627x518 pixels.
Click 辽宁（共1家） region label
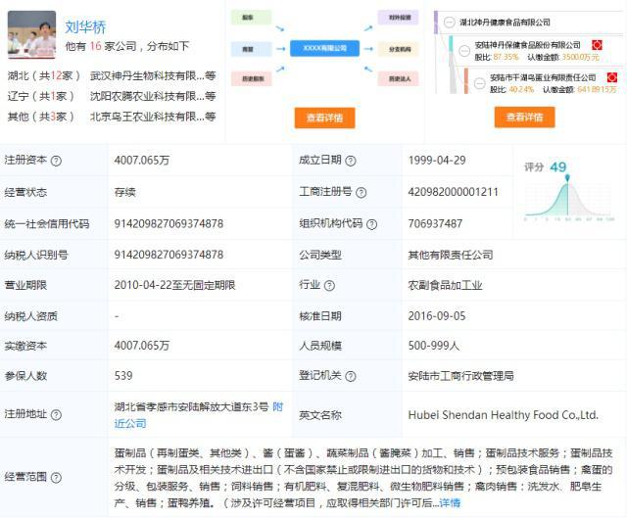click(x=41, y=96)
